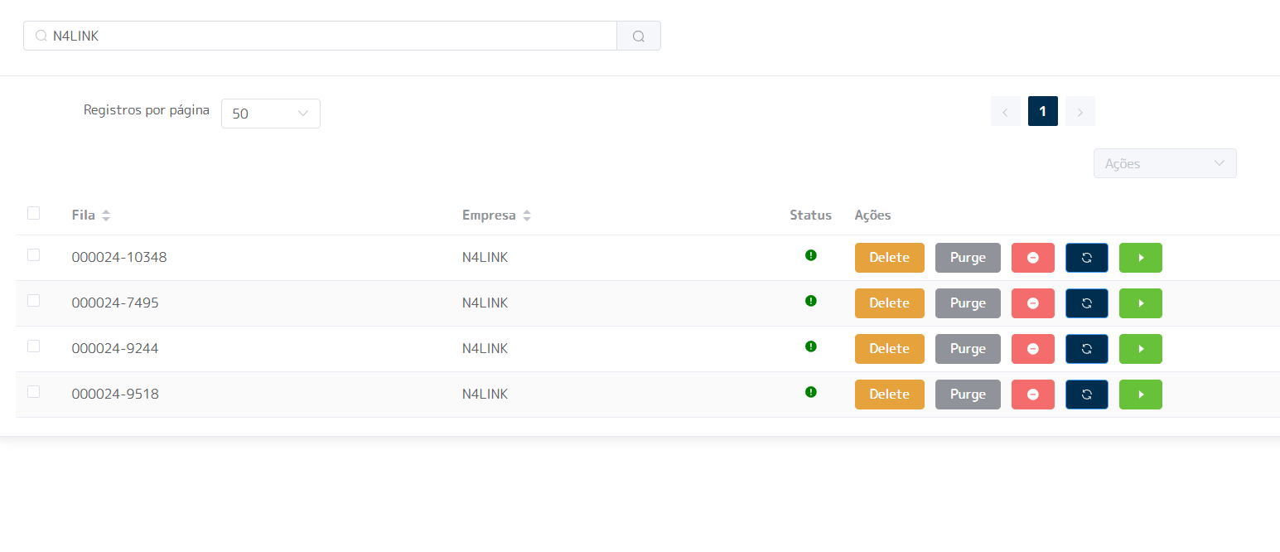The width and height of the screenshot is (1280, 552).
Task: Delete queue 000024-7495
Action: click(890, 303)
